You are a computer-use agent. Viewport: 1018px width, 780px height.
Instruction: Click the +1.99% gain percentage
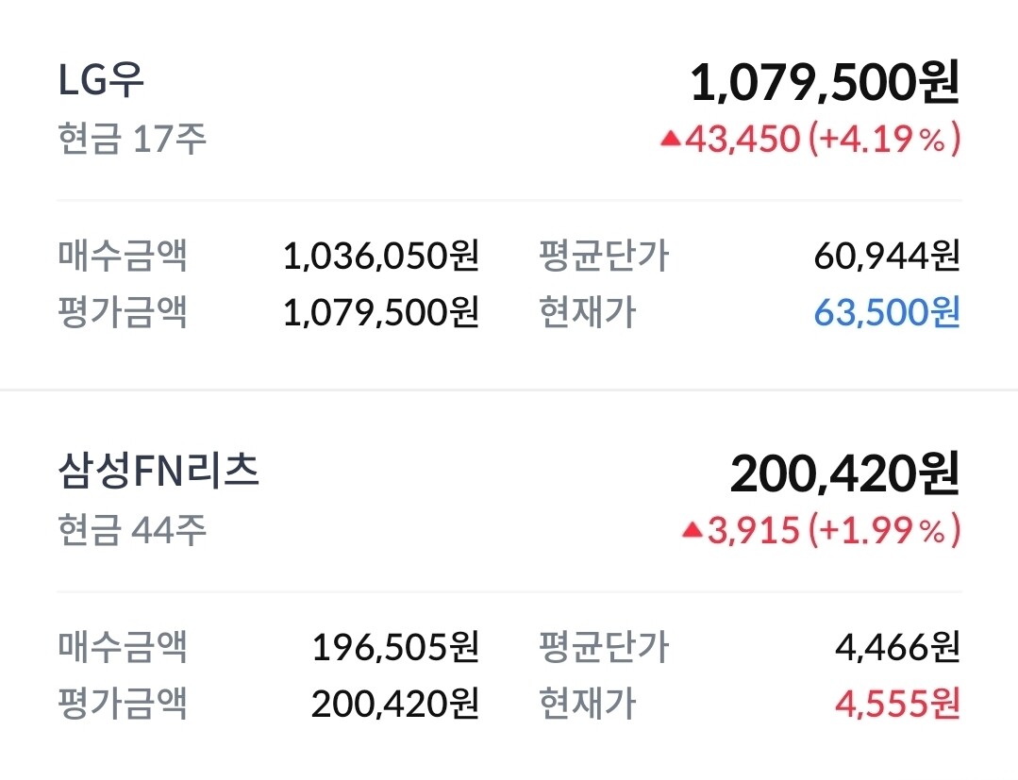pyautogui.click(x=884, y=531)
